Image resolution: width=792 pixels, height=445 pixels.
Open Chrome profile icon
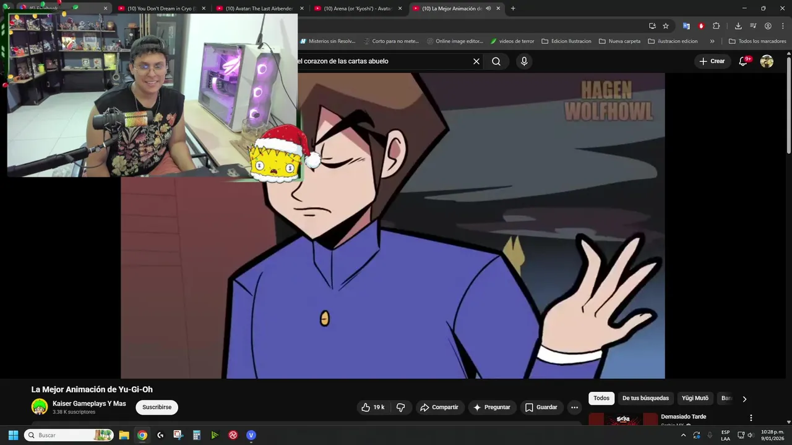[768, 26]
